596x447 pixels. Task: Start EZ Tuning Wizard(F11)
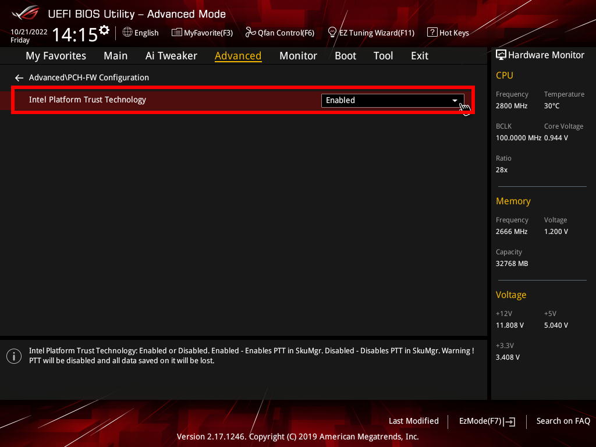[x=371, y=33]
